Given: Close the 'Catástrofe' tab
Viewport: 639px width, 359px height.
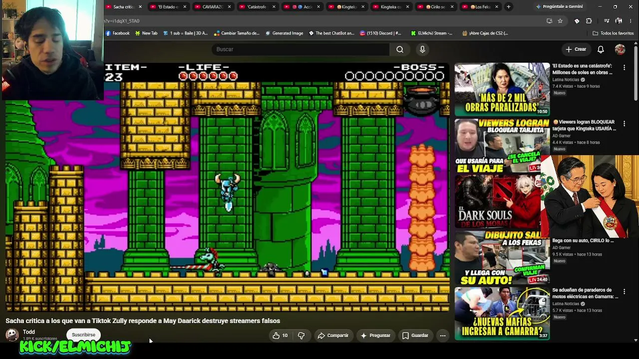Looking at the screenshot, I should [274, 7].
